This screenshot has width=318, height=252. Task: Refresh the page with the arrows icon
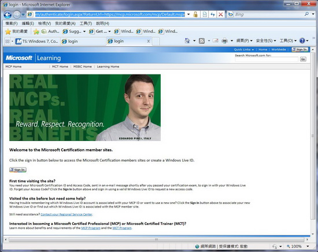tap(213, 14)
